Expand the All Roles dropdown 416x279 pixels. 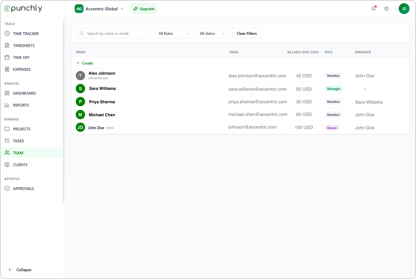tap(174, 33)
